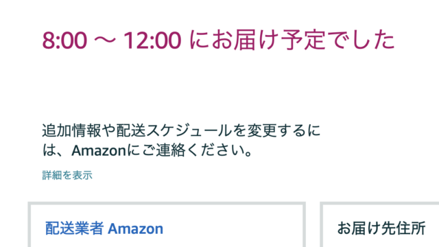The image size is (439, 247).
Task: Select the delivery address card box
Action: 379,224
